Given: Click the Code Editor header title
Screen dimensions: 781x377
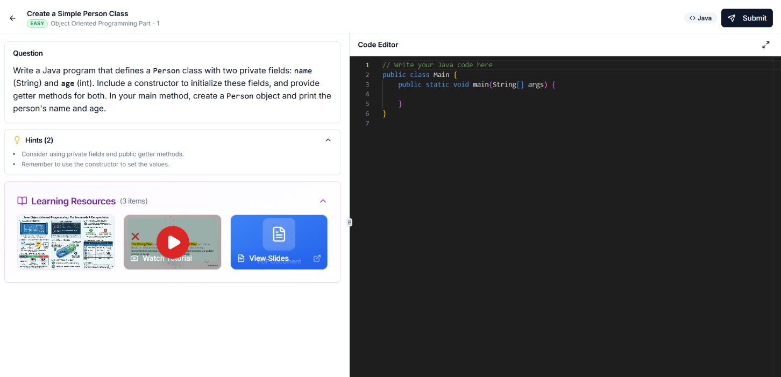Looking at the screenshot, I should (x=378, y=45).
